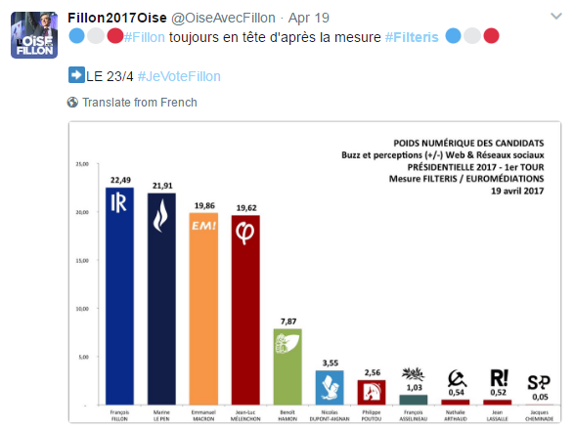Screen dimensions: 574x429
Task: Open the Fillon2017Oise profile avatar
Action: pos(34,35)
